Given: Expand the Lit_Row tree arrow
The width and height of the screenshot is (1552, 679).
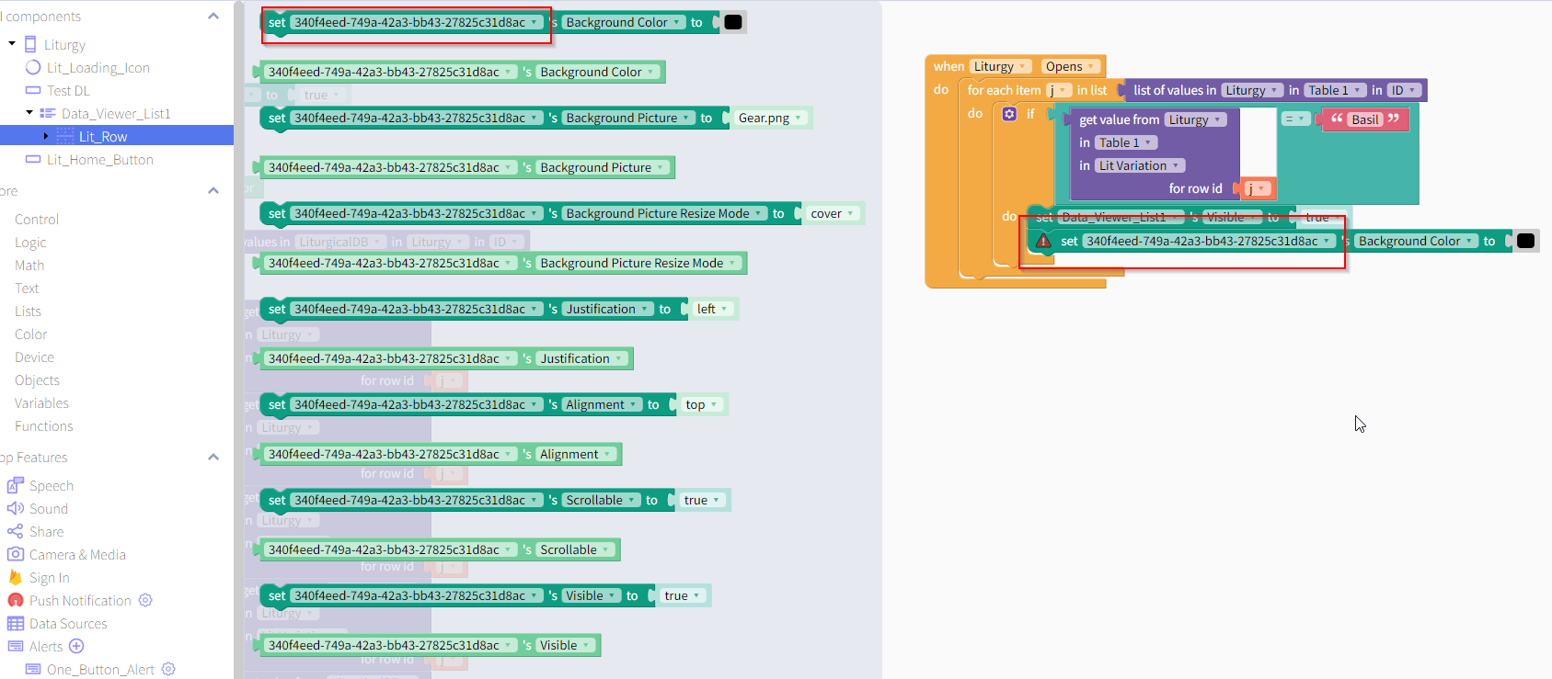Looking at the screenshot, I should pyautogui.click(x=46, y=136).
